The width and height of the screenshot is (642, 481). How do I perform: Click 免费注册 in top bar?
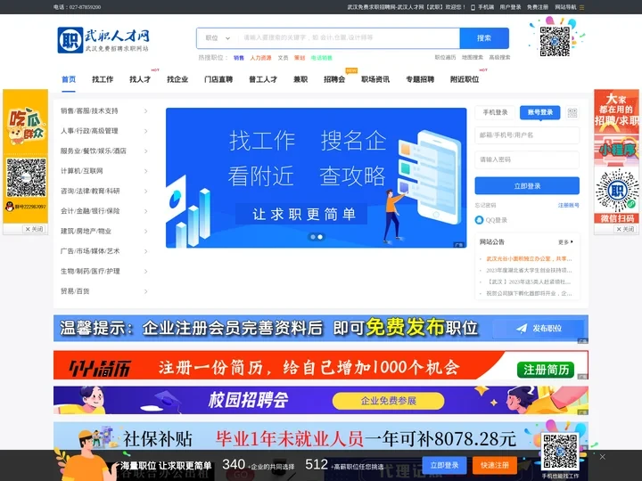tap(538, 7)
